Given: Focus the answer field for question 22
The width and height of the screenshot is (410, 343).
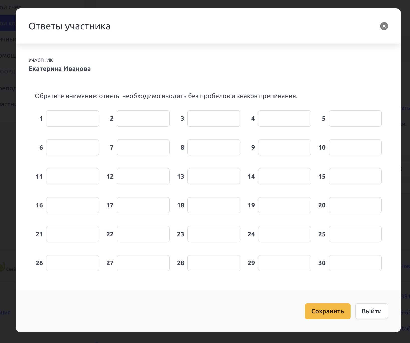Looking at the screenshot, I should [x=143, y=234].
